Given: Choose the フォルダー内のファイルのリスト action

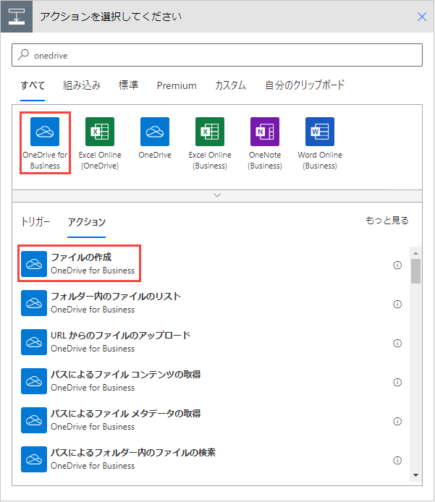Looking at the screenshot, I should 211,303.
